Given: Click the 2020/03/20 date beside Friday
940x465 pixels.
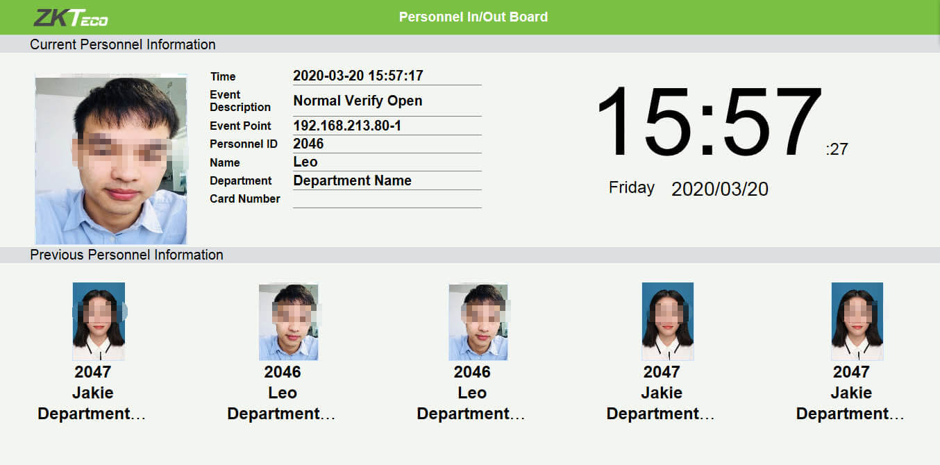Looking at the screenshot, I should 719,189.
